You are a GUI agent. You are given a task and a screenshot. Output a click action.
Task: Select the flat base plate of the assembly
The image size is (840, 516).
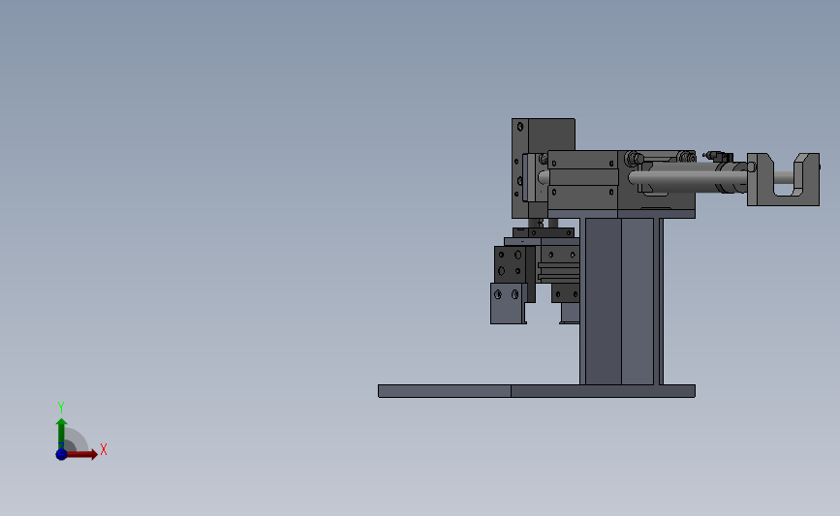[x=536, y=391]
